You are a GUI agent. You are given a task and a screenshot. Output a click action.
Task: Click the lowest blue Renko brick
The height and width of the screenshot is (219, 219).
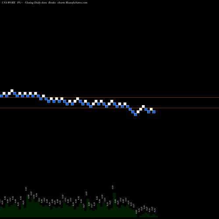[x=135, y=114]
